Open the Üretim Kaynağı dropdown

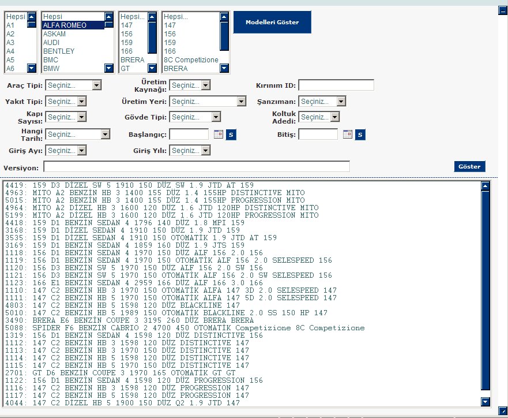pyautogui.click(x=190, y=85)
